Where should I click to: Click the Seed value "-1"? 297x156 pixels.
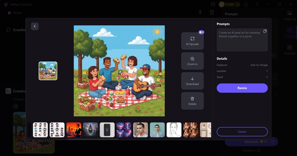[266, 77]
